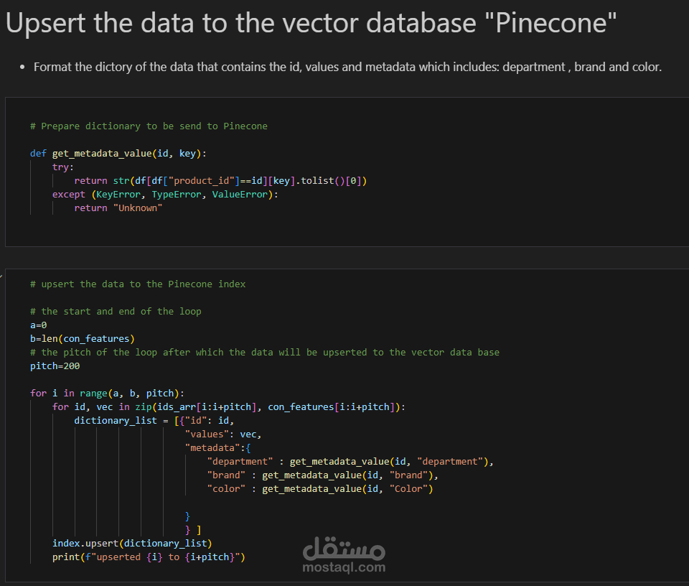Screen dimensions: 689x586
Task: Click the "b=len(con_features)" line
Action: (x=83, y=339)
